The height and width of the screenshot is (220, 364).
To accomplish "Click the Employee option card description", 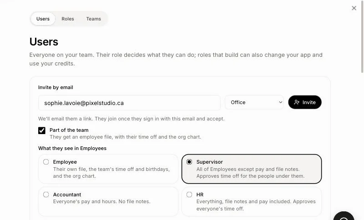I will (111, 172).
